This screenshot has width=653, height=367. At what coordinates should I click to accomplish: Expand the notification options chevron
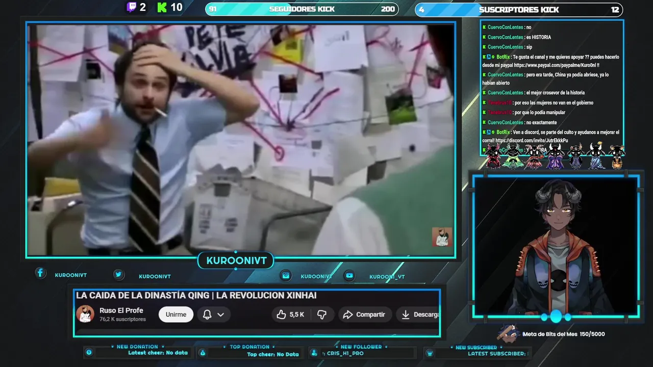220,314
